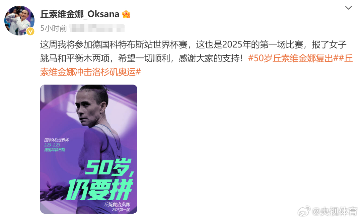Open the 丘索维金娜_Oksana username link
Image resolution: width=361 pixels, height=220 pixels.
[x=80, y=14]
